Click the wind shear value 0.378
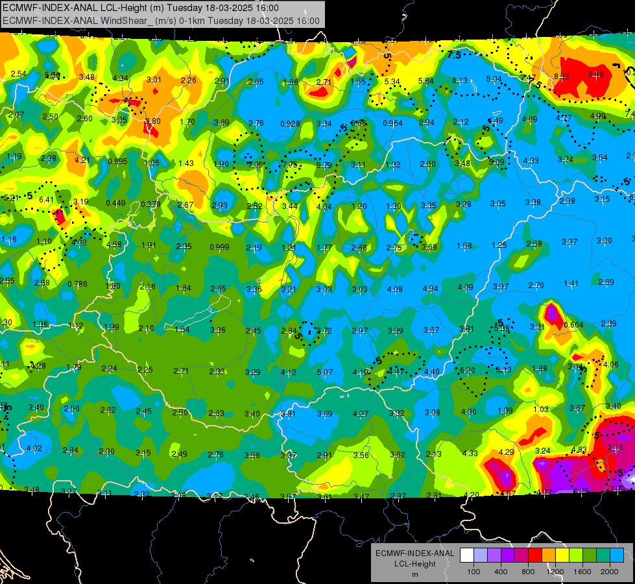 (150, 204)
